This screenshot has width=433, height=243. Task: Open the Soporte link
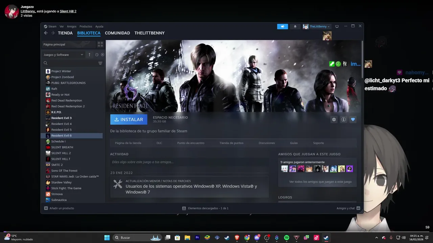click(318, 143)
